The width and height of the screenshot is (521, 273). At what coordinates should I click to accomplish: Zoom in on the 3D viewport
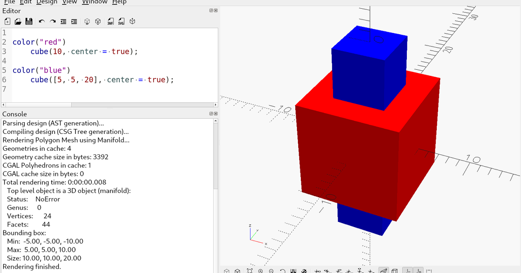click(260, 270)
